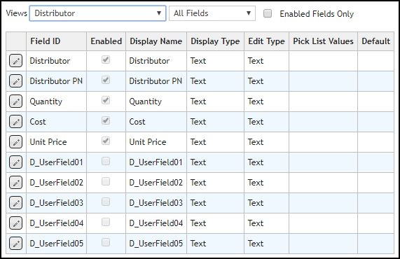
Task: Click the pencil icon for D_UserField04
Action: (x=16, y=223)
